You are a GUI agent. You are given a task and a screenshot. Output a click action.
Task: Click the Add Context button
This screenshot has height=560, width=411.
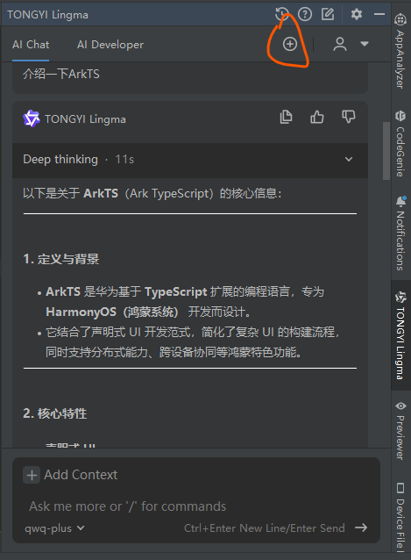tap(70, 475)
